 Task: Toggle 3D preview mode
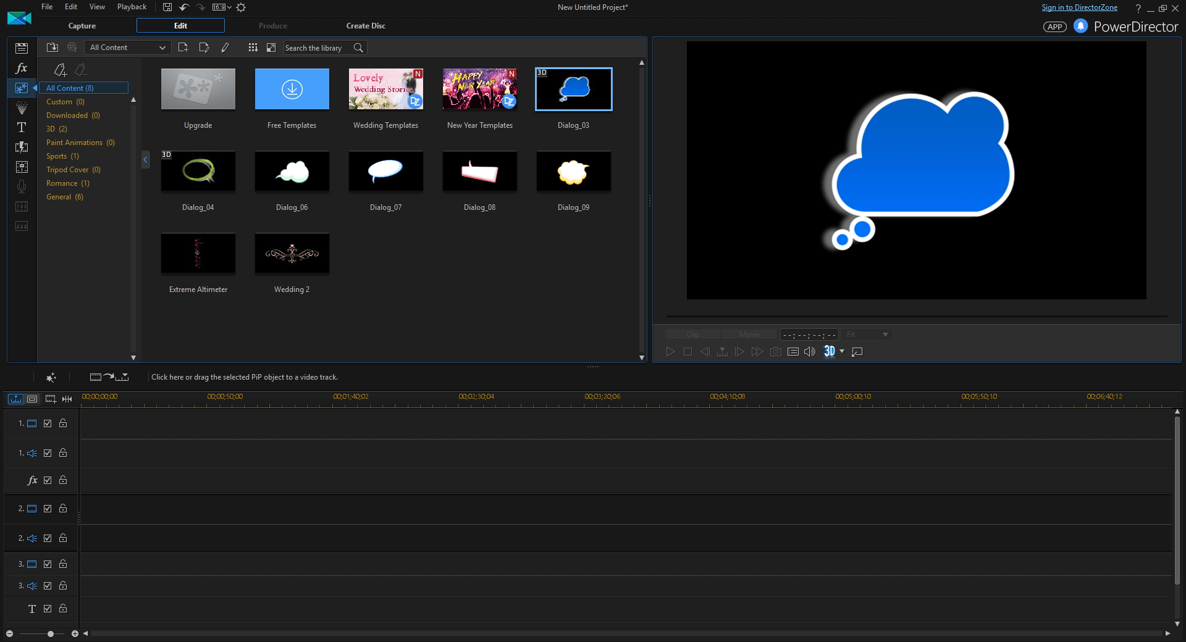(x=829, y=351)
